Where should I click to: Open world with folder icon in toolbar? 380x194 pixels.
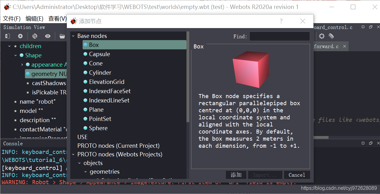[62, 36]
